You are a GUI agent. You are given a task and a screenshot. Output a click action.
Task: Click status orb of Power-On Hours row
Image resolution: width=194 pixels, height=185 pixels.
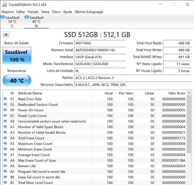coord(5,110)
